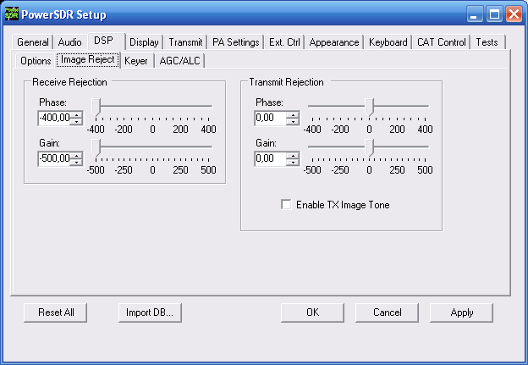The width and height of the screenshot is (528, 365).
Task: Open the AGC/ALC sub-tab
Action: 179,61
